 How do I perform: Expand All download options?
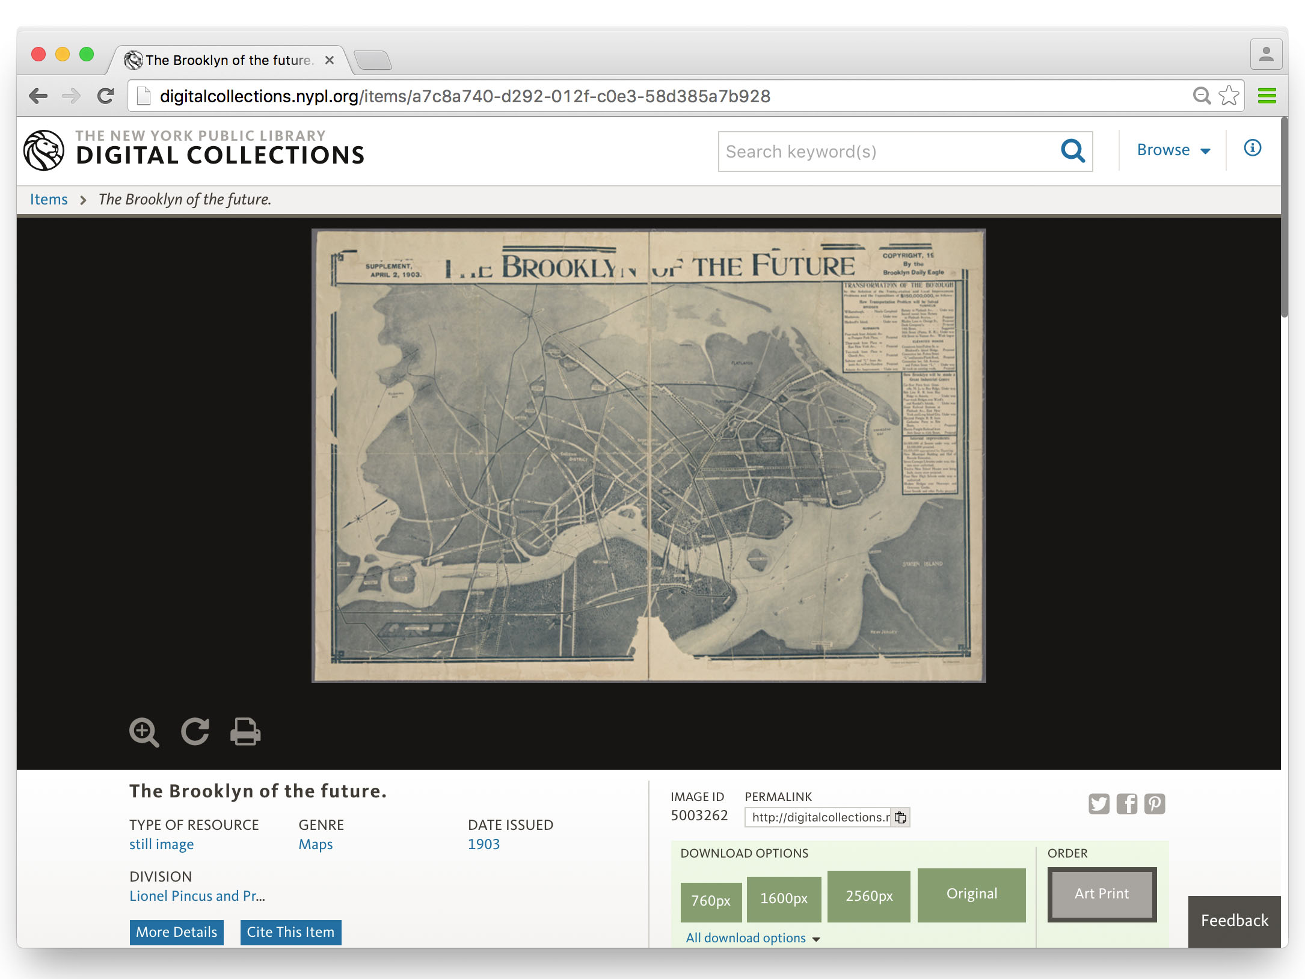click(753, 938)
